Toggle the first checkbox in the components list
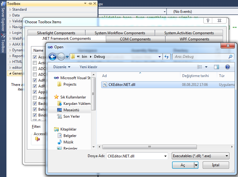The image size is (238, 177). 35,57
